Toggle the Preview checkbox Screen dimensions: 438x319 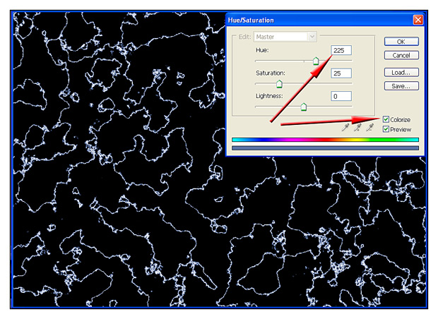386,129
